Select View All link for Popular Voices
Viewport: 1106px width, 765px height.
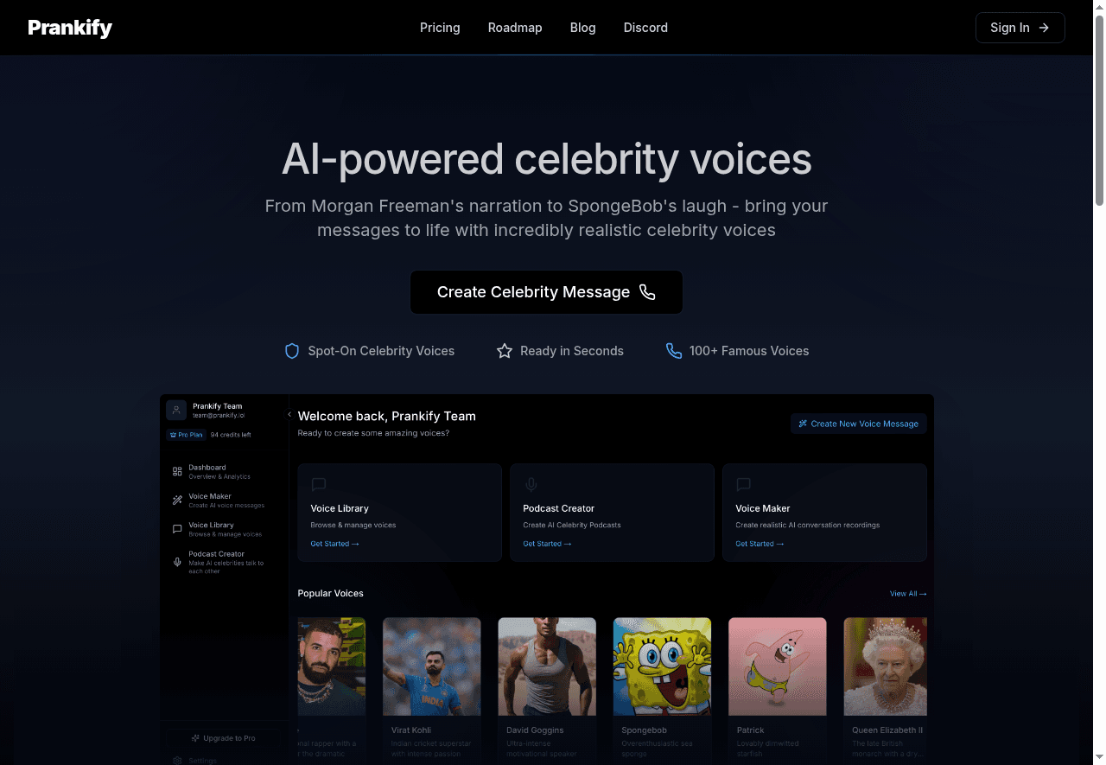click(908, 594)
